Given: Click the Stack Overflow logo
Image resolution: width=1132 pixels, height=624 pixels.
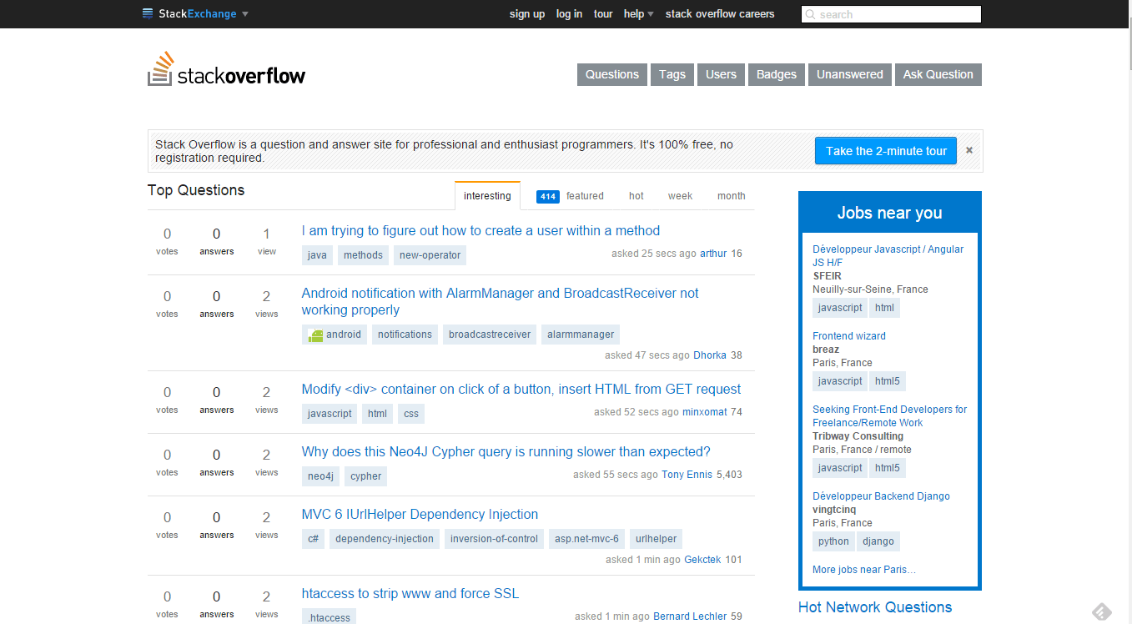Looking at the screenshot, I should 226,68.
